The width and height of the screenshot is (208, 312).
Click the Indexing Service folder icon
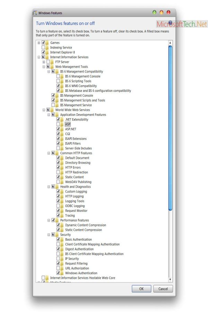point(47,47)
